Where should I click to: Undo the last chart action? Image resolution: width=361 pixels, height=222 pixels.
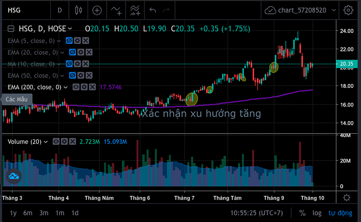[x=153, y=10]
